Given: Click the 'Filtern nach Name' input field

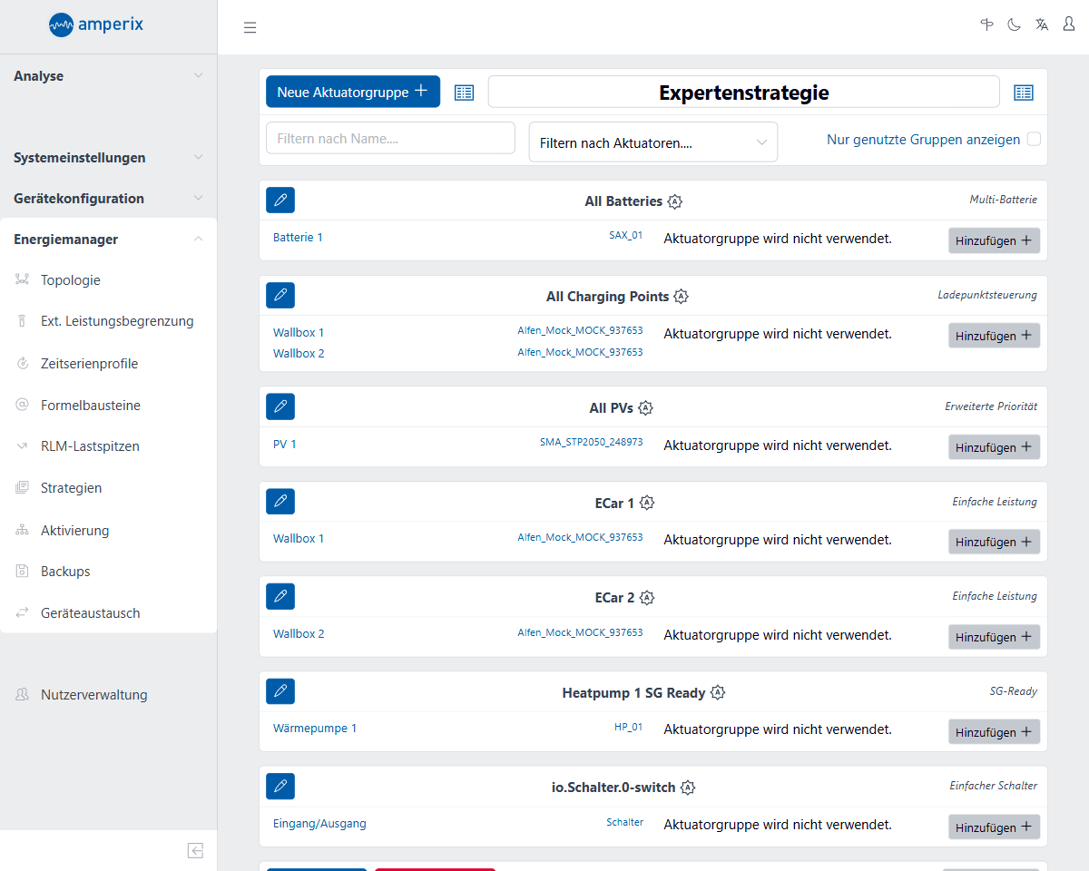Looking at the screenshot, I should (x=390, y=139).
